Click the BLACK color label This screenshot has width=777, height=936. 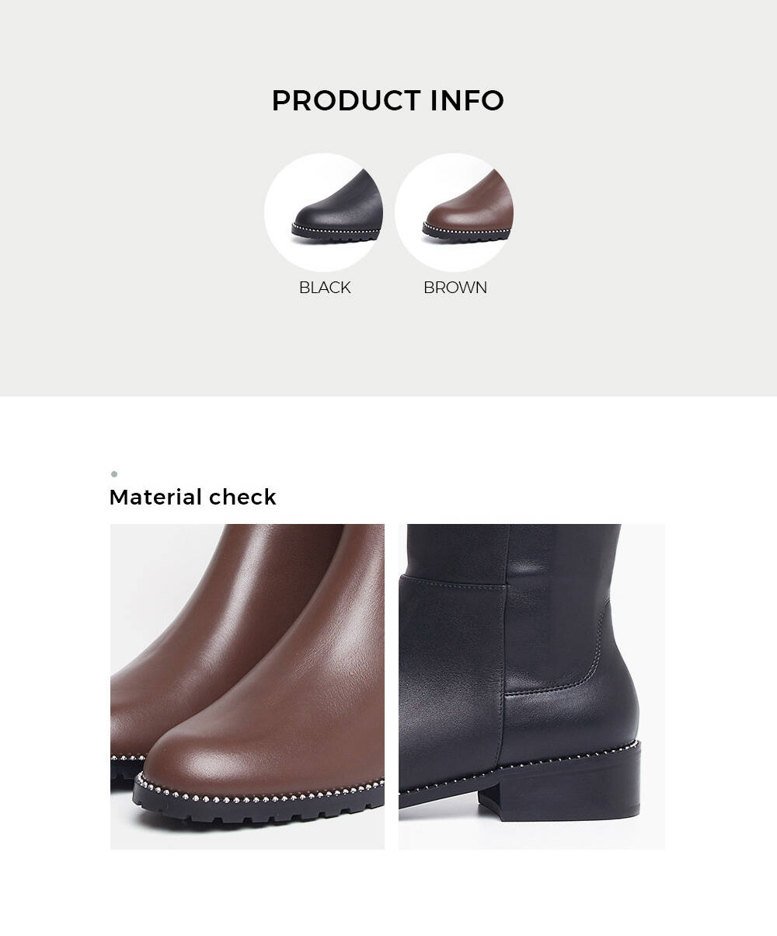click(x=325, y=288)
